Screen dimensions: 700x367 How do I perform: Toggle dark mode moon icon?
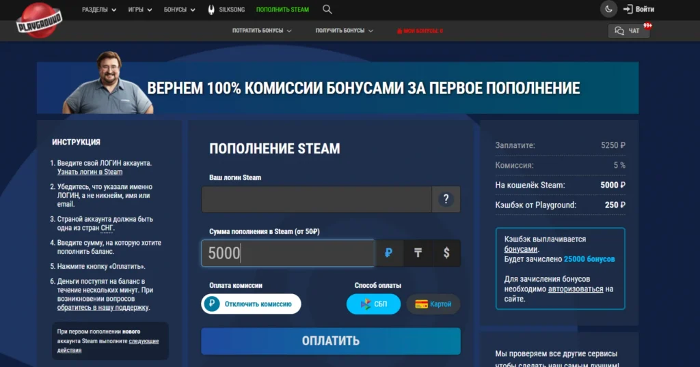click(x=608, y=9)
